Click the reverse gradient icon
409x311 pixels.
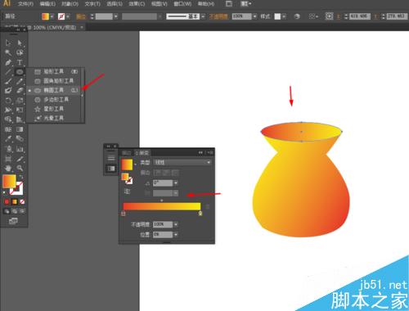pos(127,192)
